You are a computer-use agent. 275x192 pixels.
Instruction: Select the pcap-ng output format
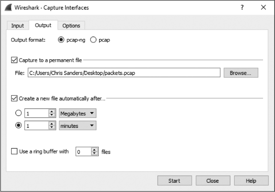pos(62,40)
